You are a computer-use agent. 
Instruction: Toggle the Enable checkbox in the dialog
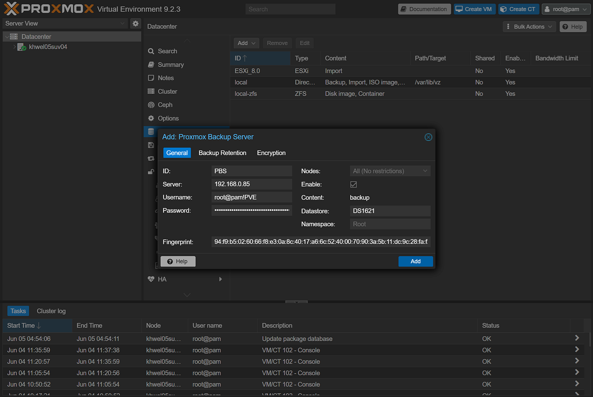tap(353, 184)
